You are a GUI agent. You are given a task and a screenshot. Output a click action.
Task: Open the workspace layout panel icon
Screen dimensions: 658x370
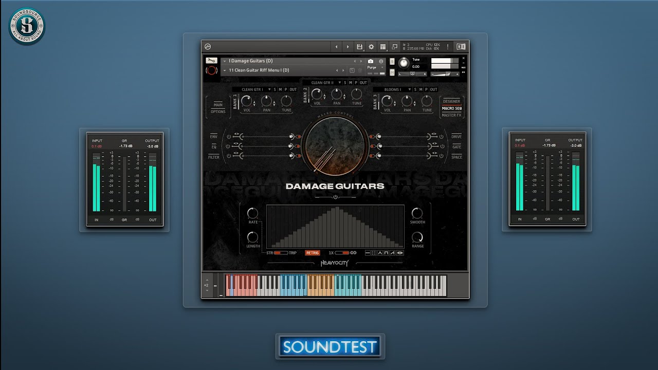pyautogui.click(x=383, y=47)
